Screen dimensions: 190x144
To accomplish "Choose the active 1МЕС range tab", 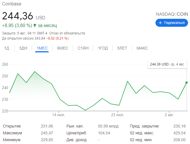I will click(42, 48).
